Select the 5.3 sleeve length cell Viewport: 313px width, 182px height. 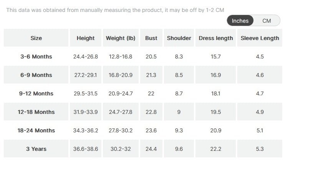tap(260, 149)
